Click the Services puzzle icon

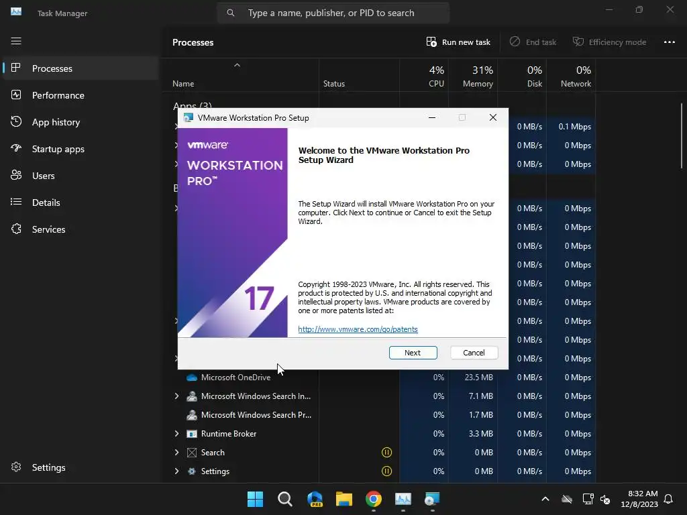click(16, 229)
